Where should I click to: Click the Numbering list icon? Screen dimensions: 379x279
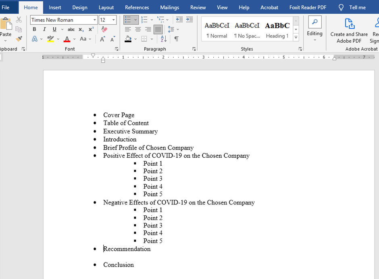[x=144, y=20]
